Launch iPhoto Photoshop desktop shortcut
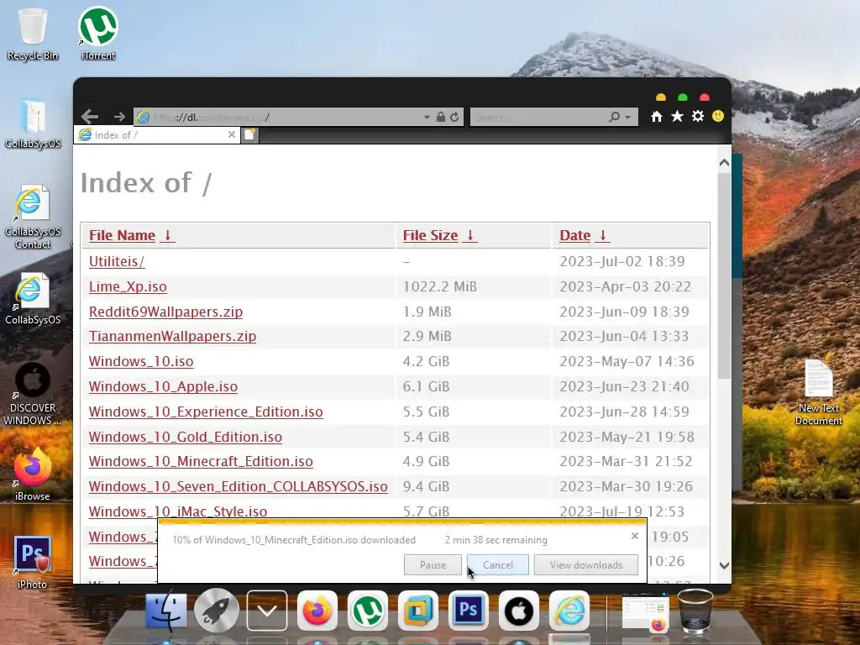Screen dimensions: 860x645 33,562
